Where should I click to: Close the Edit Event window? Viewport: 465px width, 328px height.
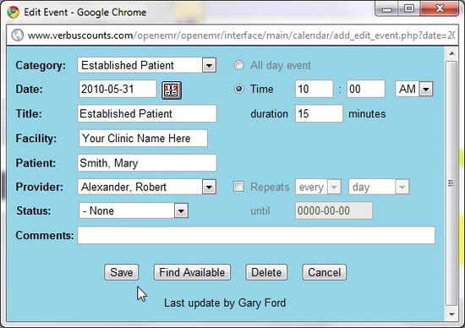tap(440, 9)
